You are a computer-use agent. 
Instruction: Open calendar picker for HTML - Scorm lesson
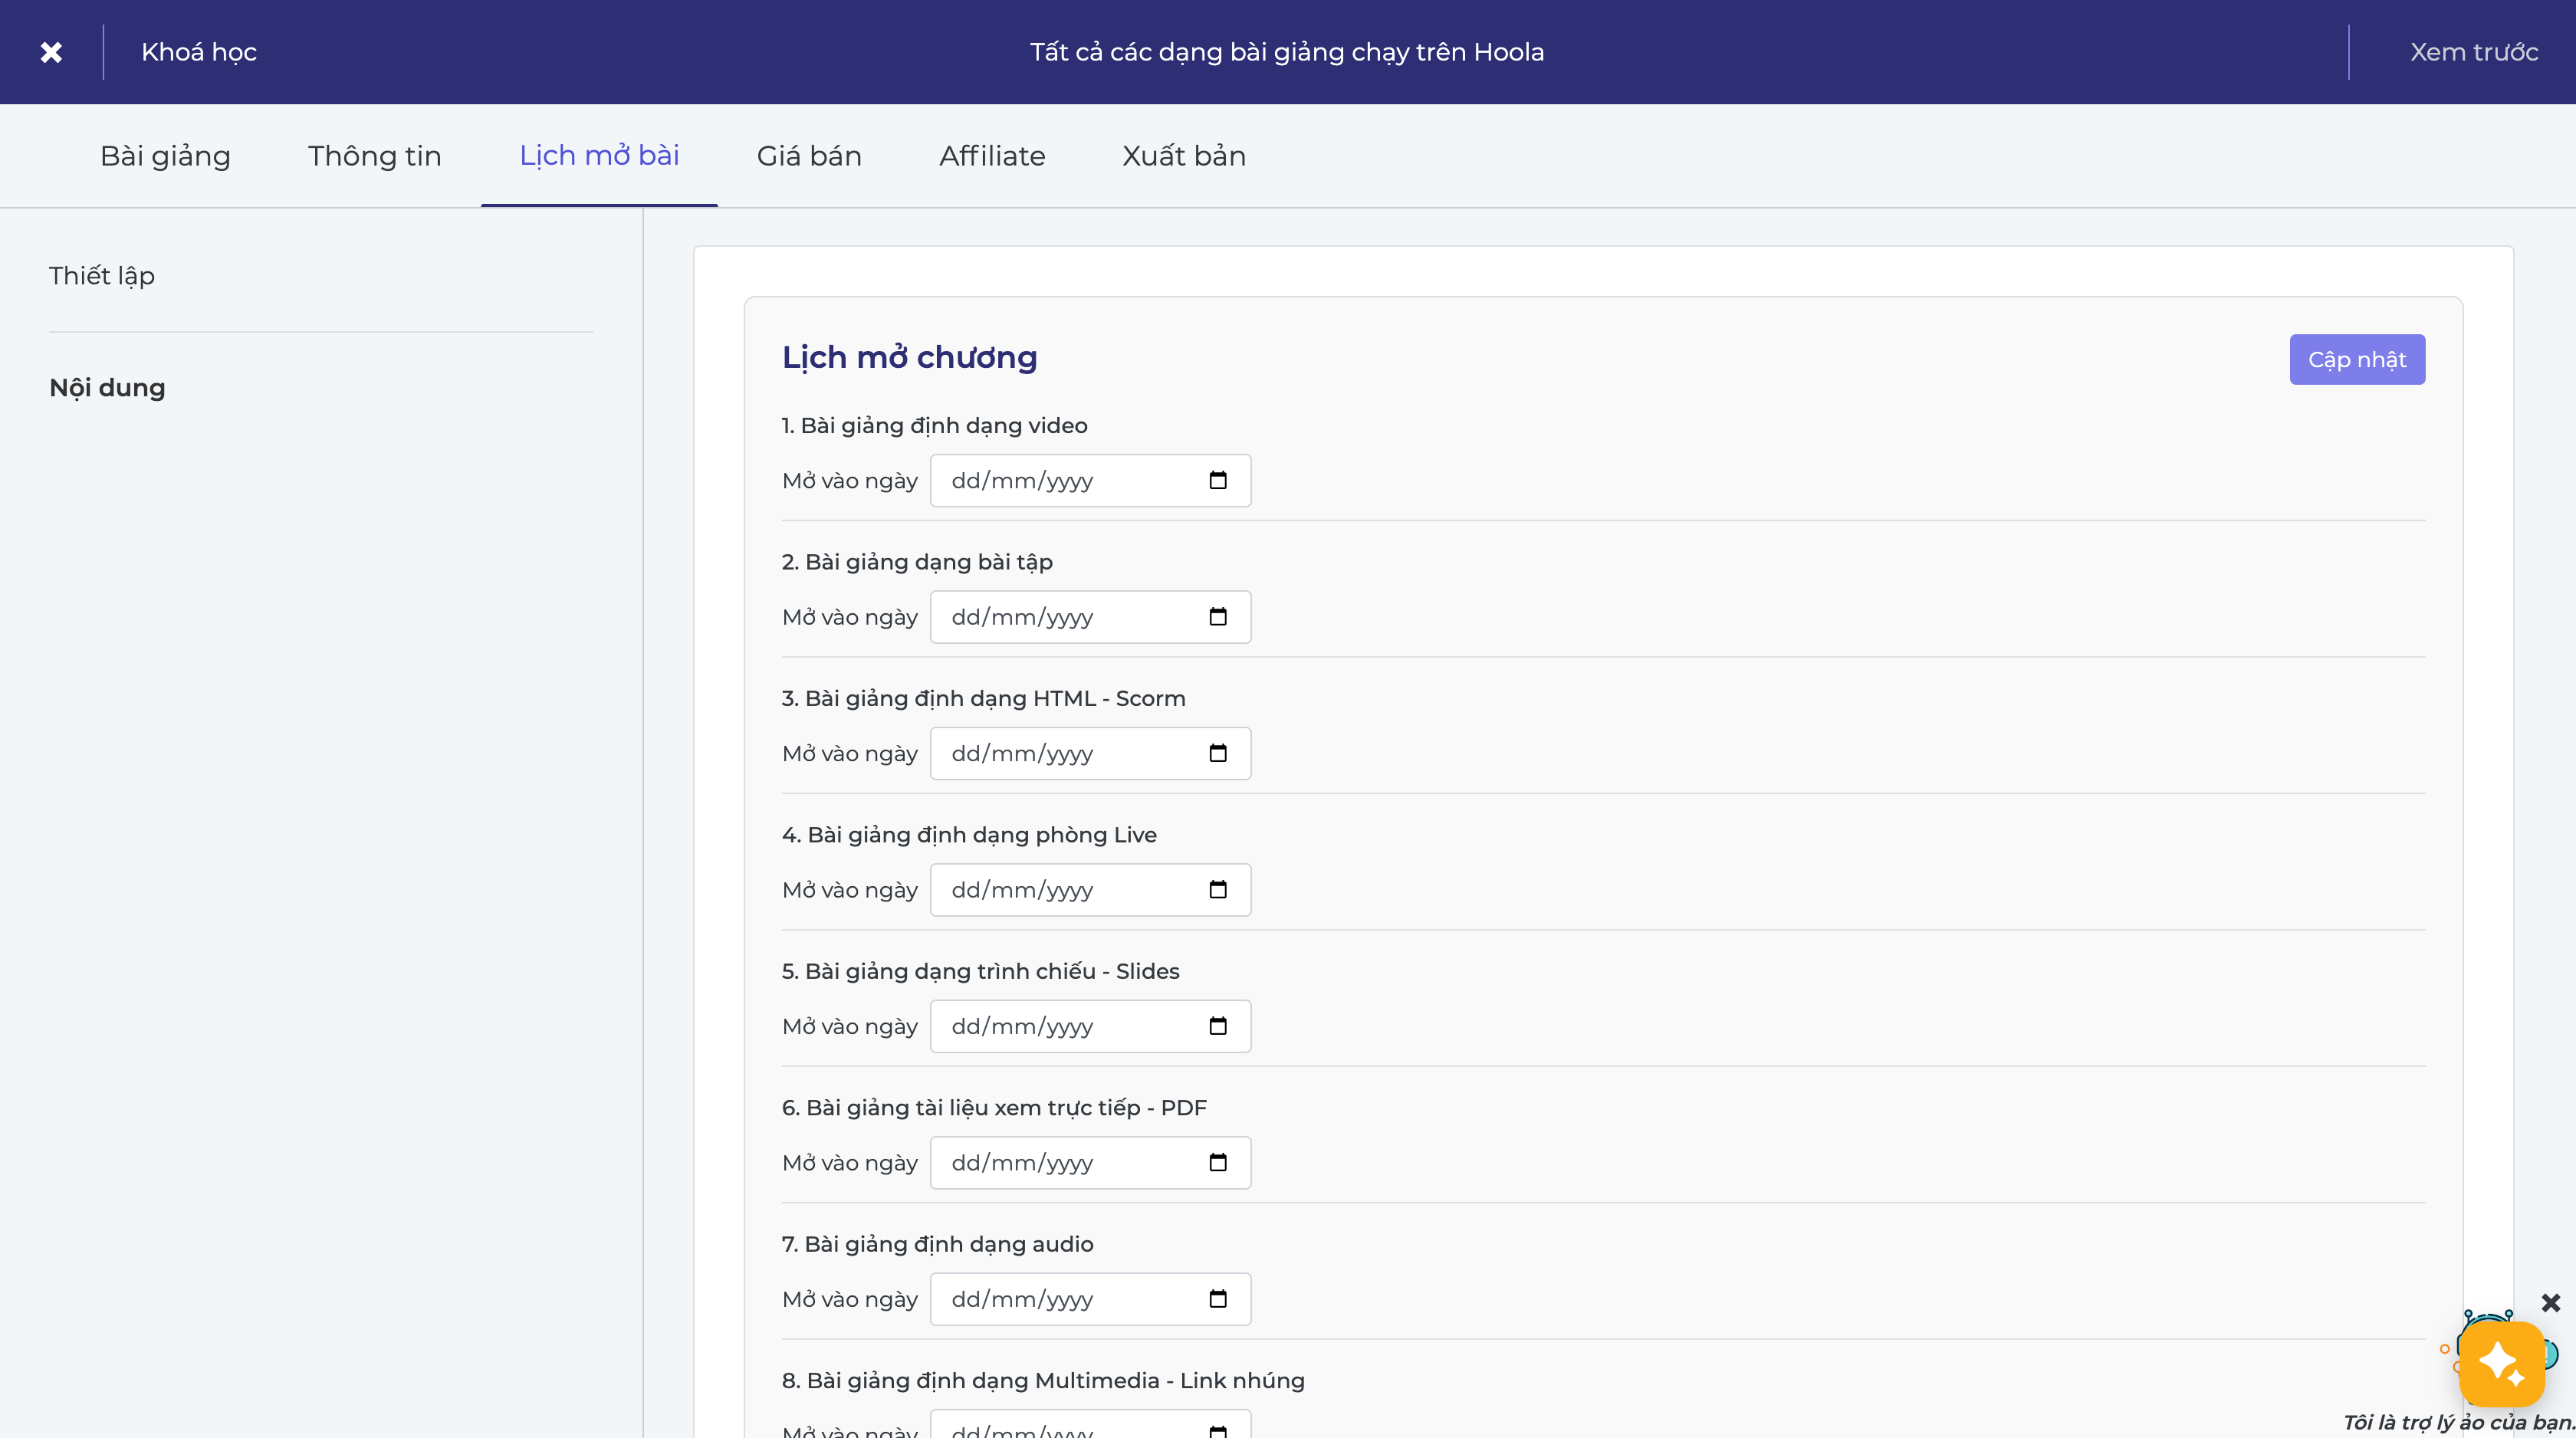tap(1218, 753)
